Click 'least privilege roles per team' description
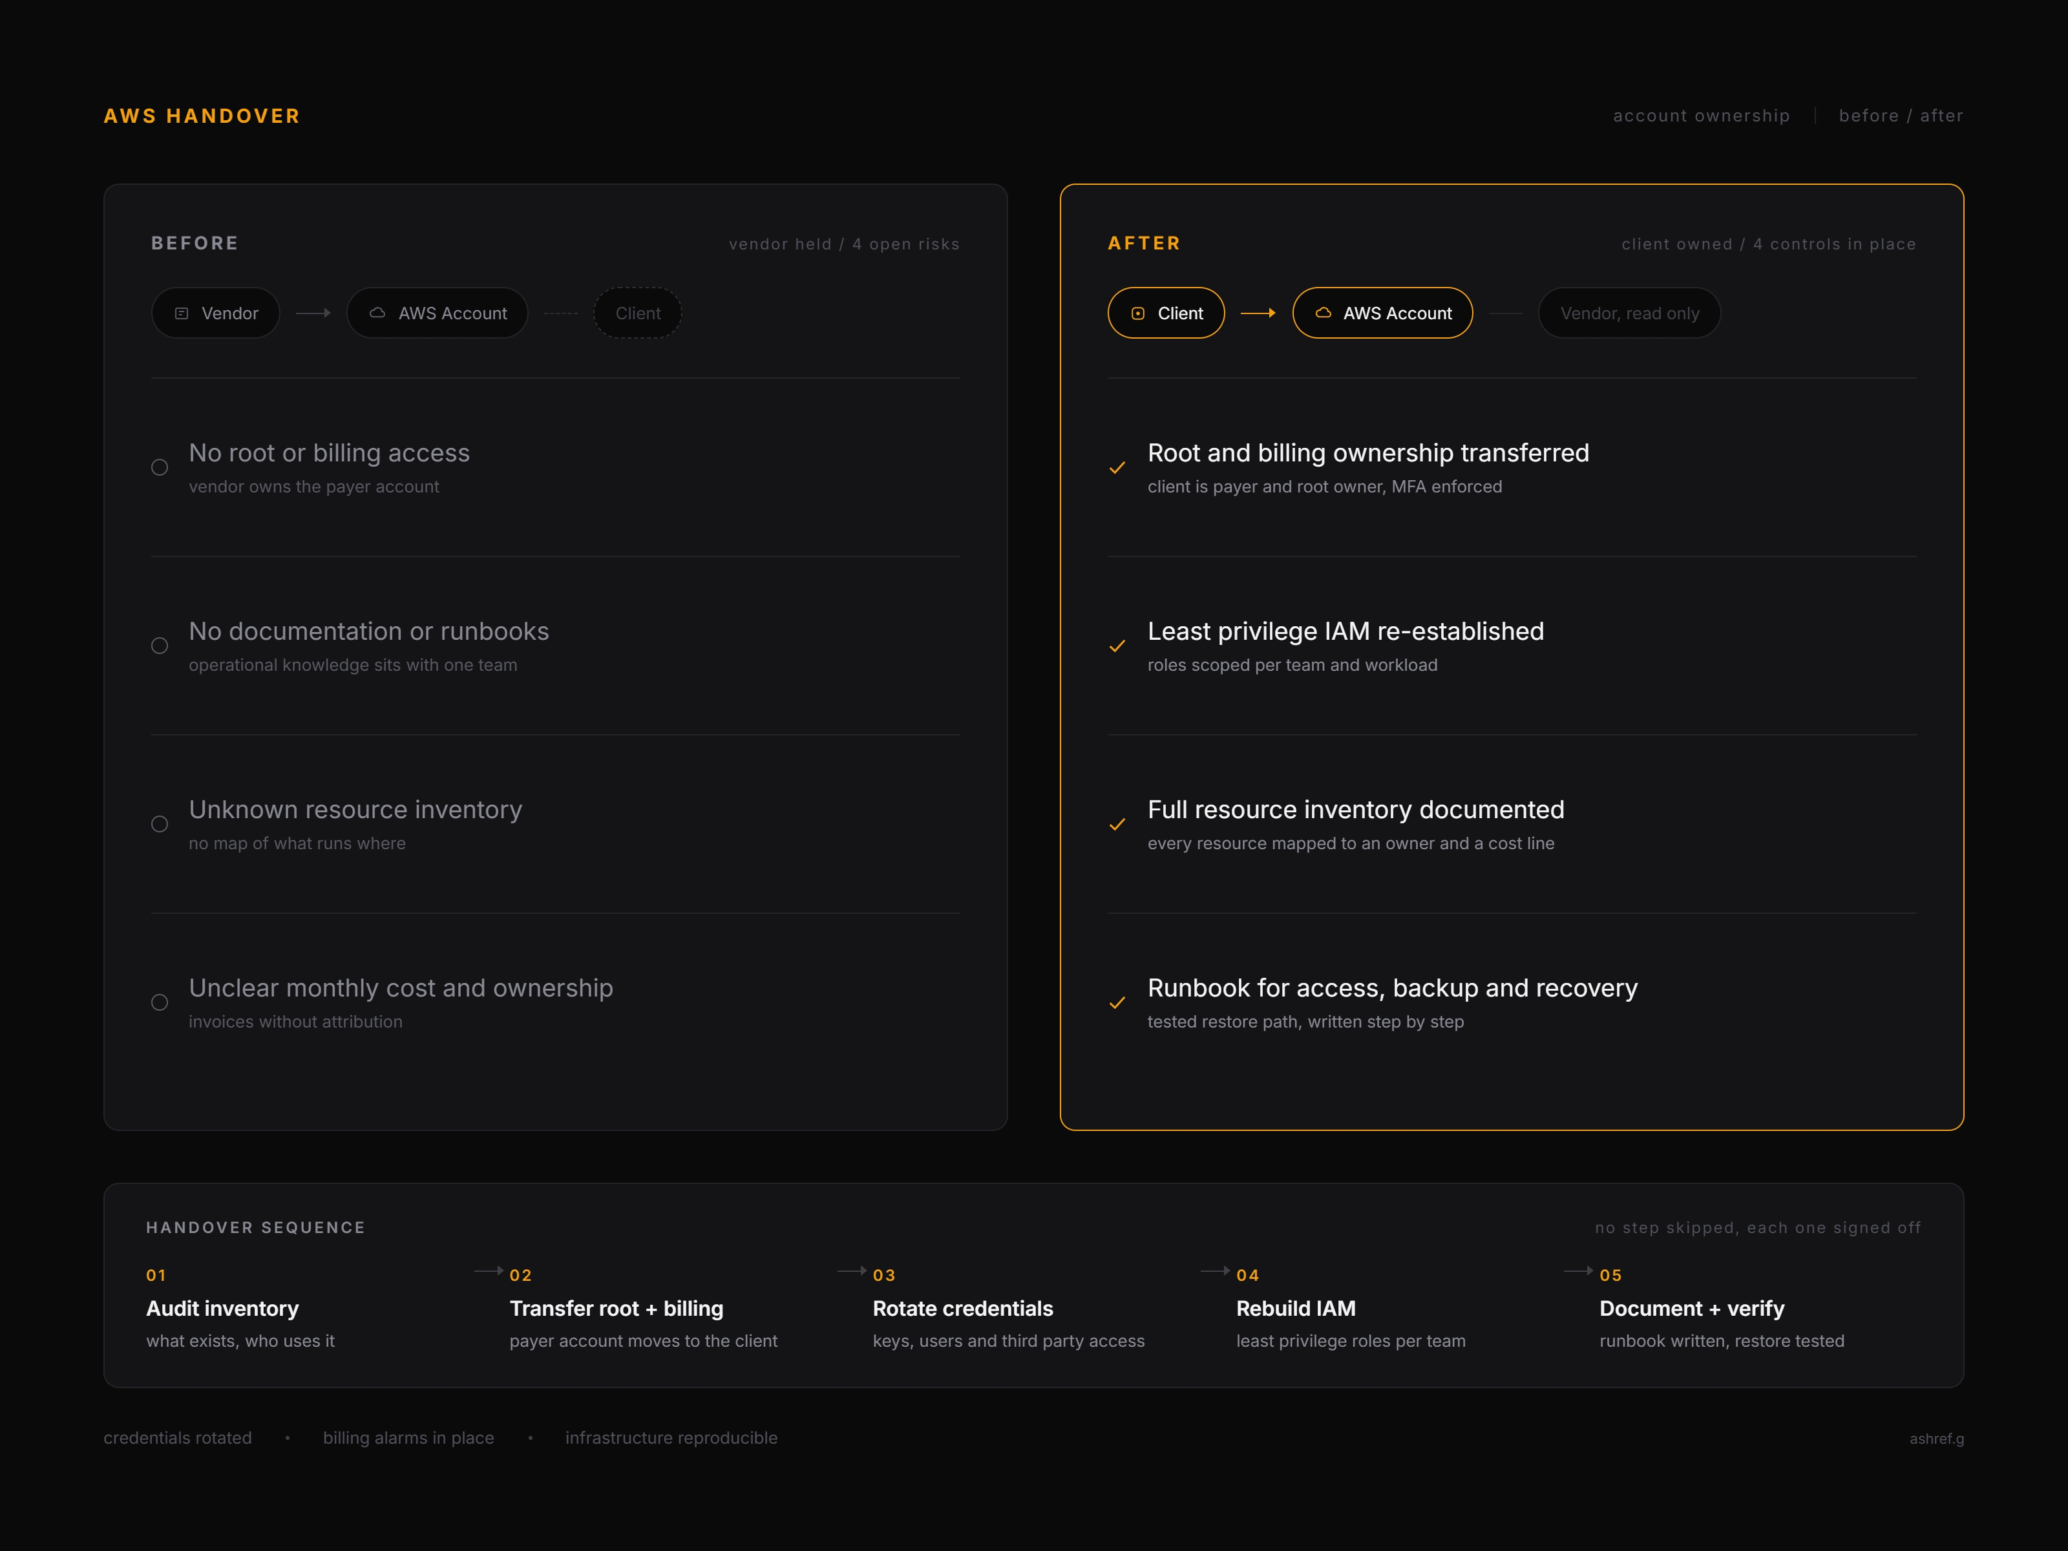This screenshot has width=2068, height=1551. point(1351,1341)
